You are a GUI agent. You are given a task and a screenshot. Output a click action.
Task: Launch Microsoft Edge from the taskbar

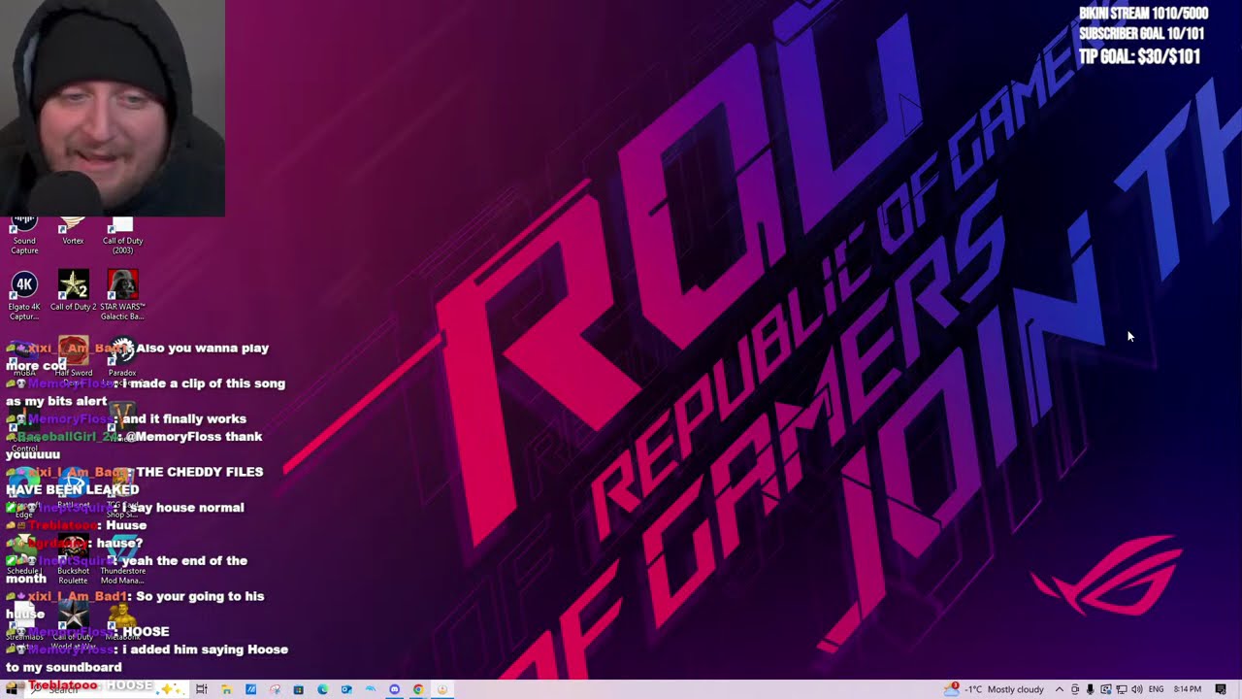[322, 689]
